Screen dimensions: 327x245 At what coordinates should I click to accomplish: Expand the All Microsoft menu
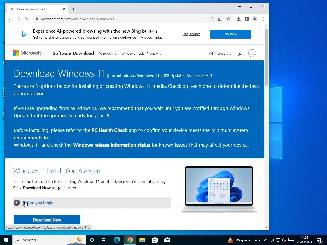pyautogui.click(x=220, y=54)
